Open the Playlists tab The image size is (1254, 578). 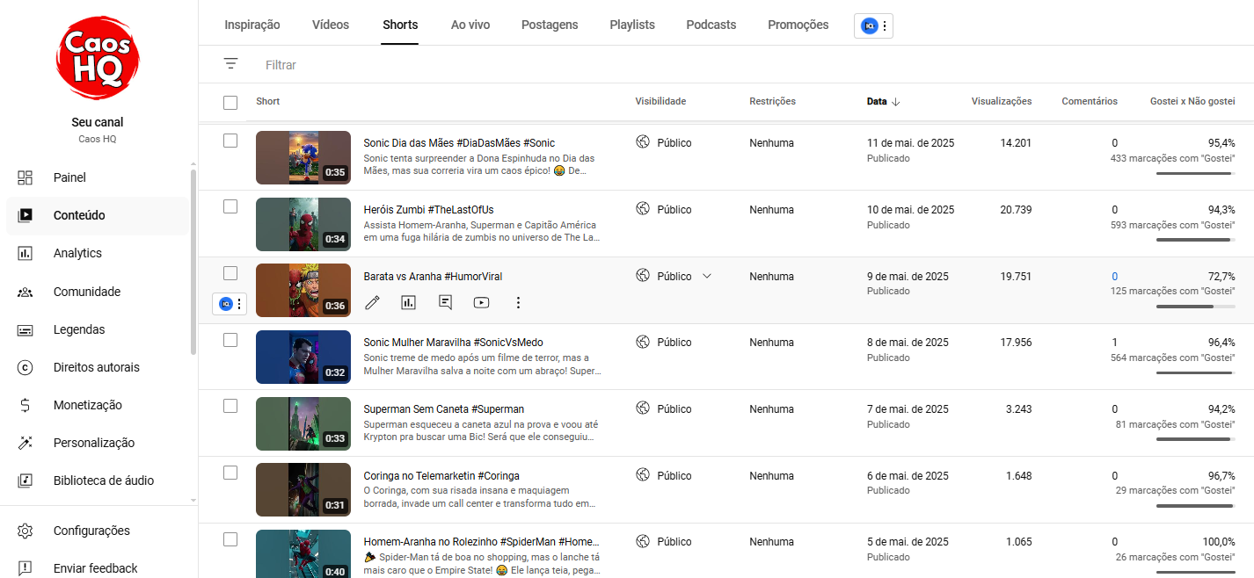tap(632, 25)
